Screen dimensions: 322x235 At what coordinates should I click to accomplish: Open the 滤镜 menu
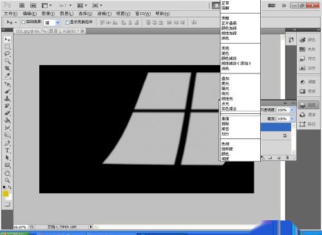(104, 14)
